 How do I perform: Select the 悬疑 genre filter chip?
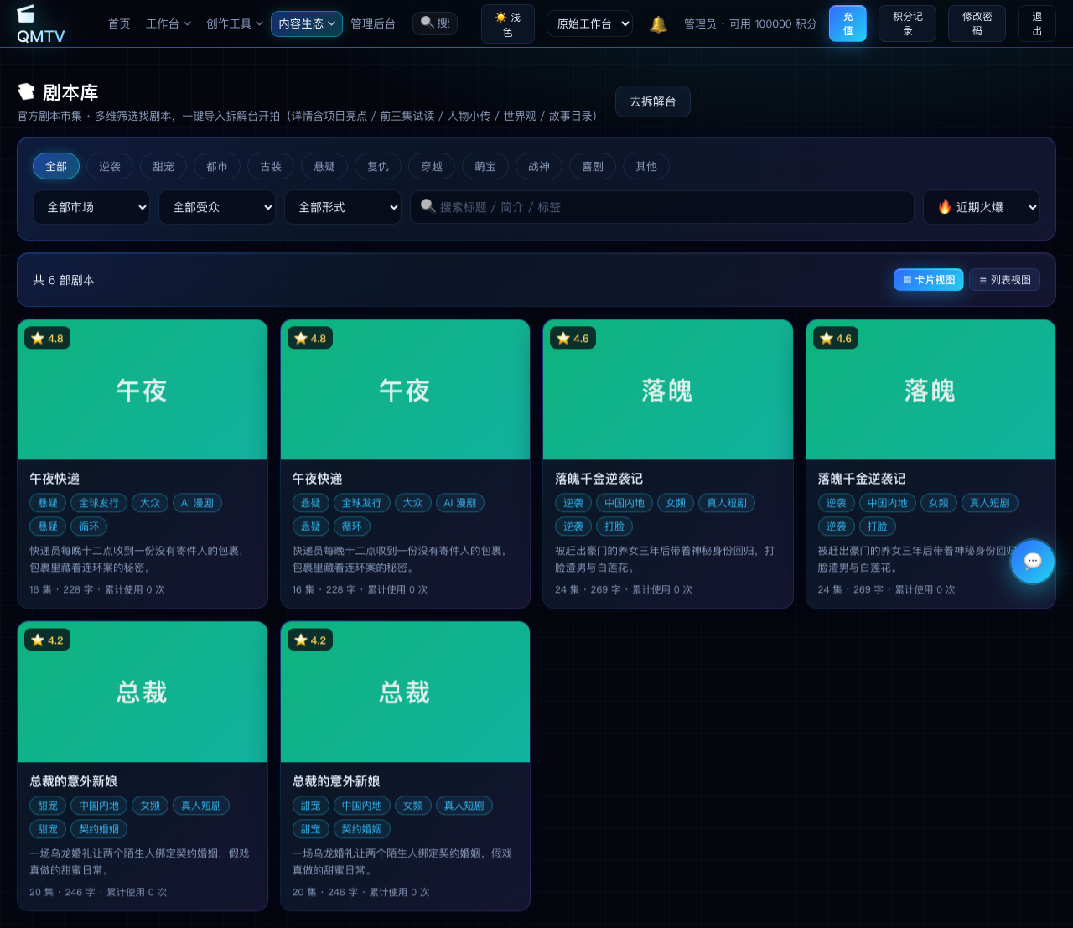tap(324, 166)
